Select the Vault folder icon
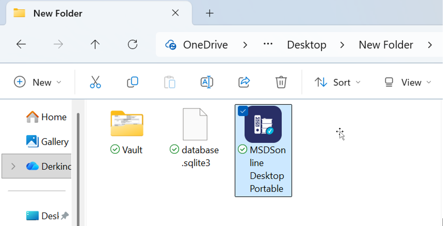The image size is (443, 226). point(127,124)
